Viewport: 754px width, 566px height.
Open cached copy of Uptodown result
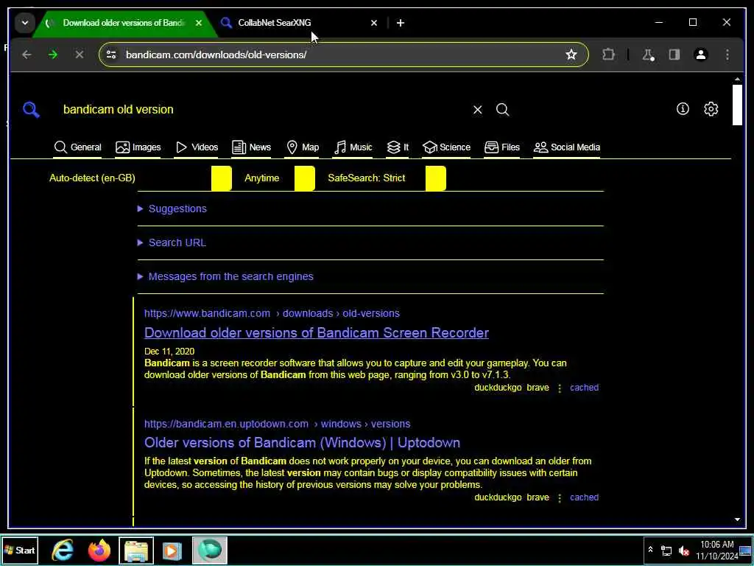coord(584,497)
